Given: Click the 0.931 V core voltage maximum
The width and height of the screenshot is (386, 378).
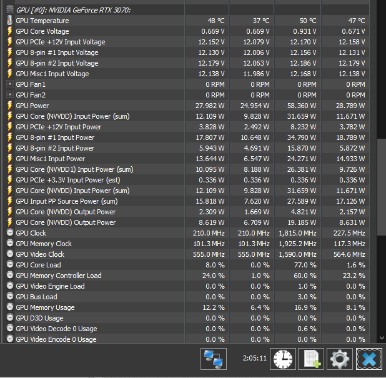Looking at the screenshot, I should point(305,31).
